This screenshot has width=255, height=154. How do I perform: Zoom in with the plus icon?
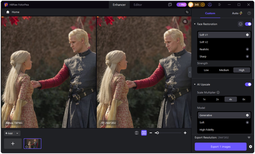pyautogui.click(x=185, y=133)
